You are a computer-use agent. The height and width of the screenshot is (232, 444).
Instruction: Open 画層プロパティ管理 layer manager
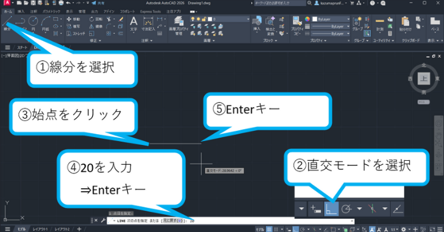pyautogui.click(x=179, y=25)
